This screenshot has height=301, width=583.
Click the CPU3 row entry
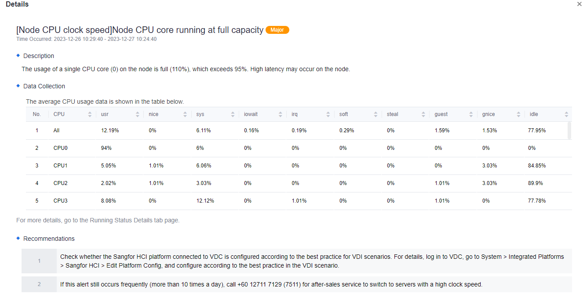click(x=60, y=201)
